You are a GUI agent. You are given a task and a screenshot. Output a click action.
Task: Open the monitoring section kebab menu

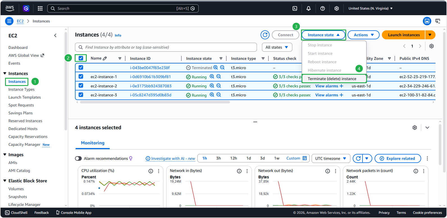click(427, 158)
